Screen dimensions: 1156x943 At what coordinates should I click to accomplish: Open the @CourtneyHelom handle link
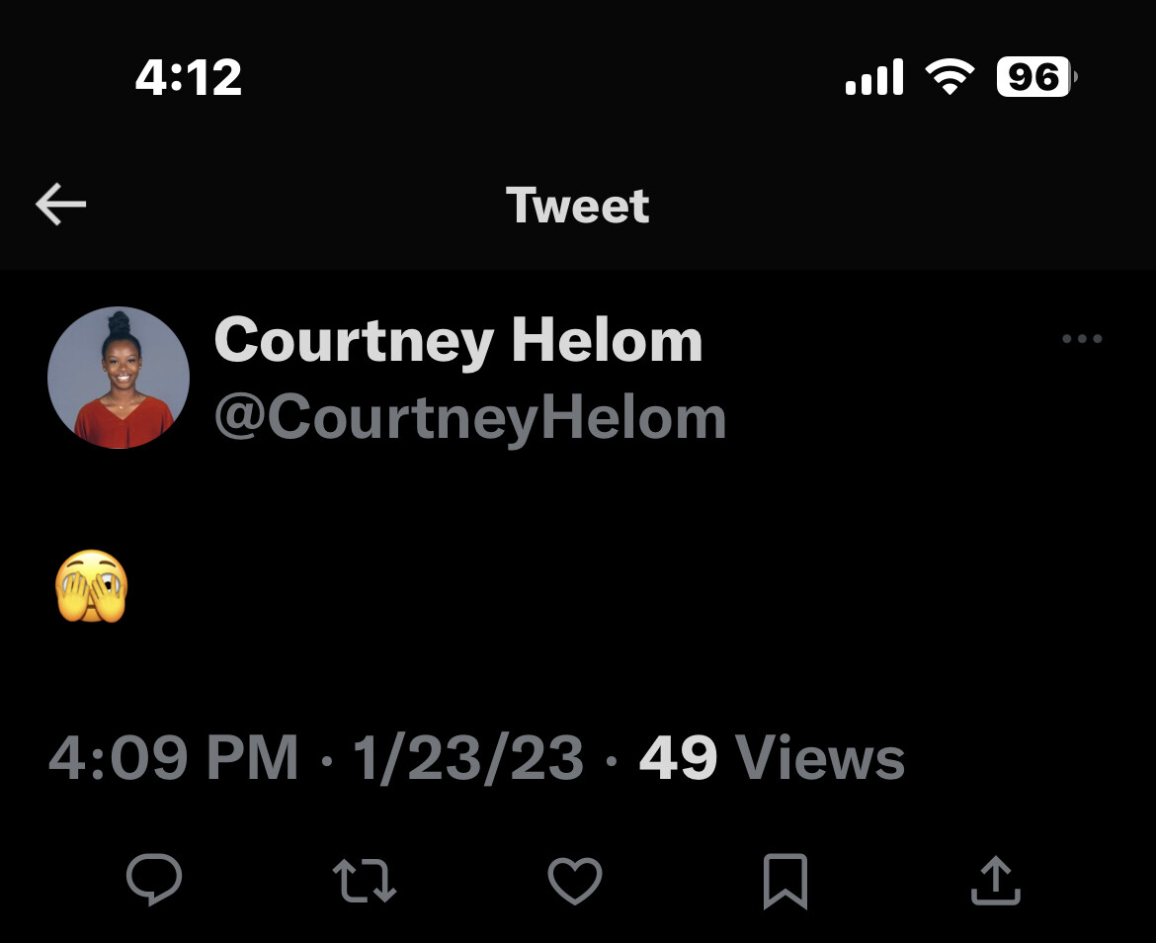pos(470,417)
